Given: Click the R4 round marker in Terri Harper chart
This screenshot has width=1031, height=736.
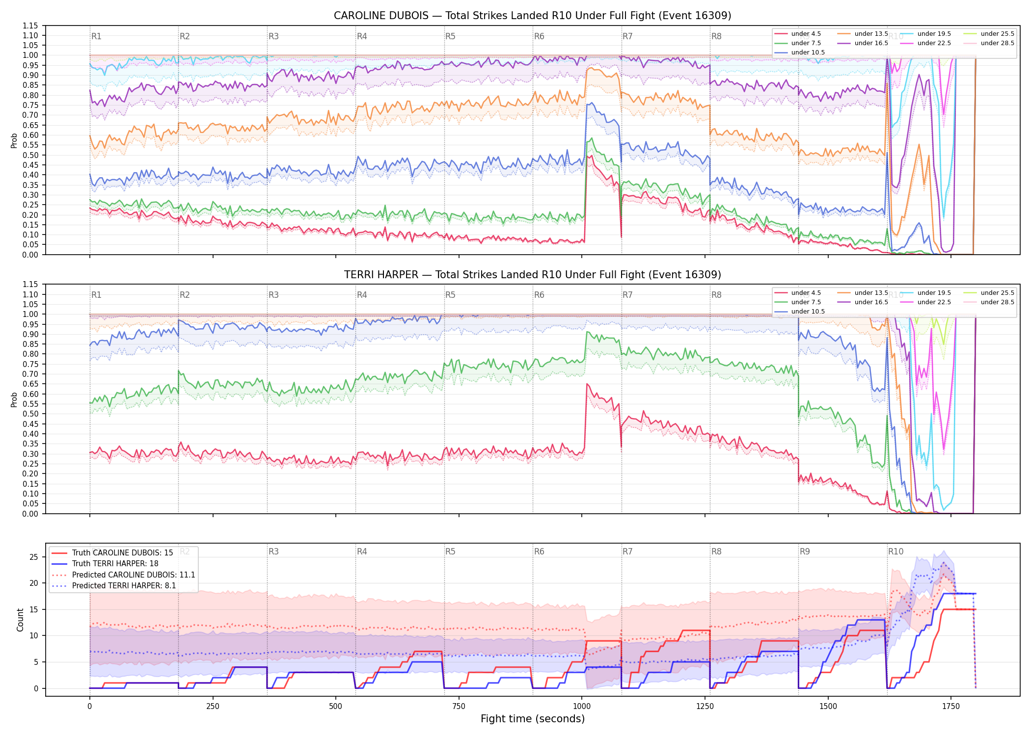Looking at the screenshot, I should click(362, 295).
